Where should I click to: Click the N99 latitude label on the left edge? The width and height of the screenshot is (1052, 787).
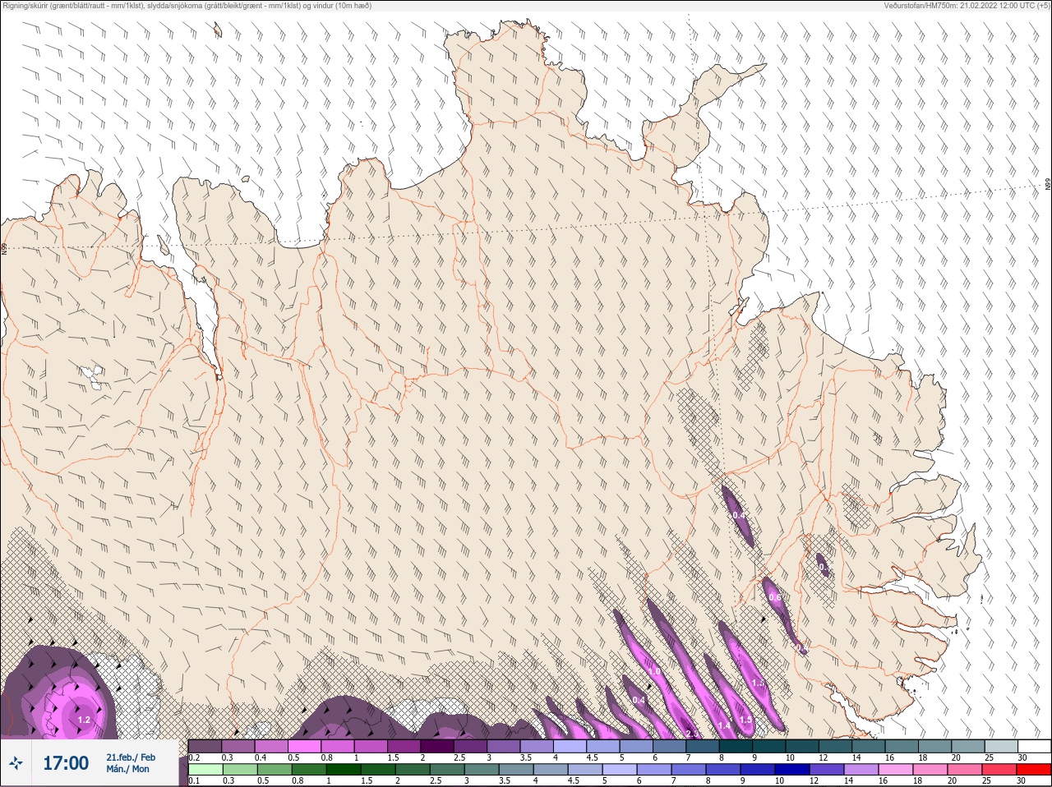[4, 247]
